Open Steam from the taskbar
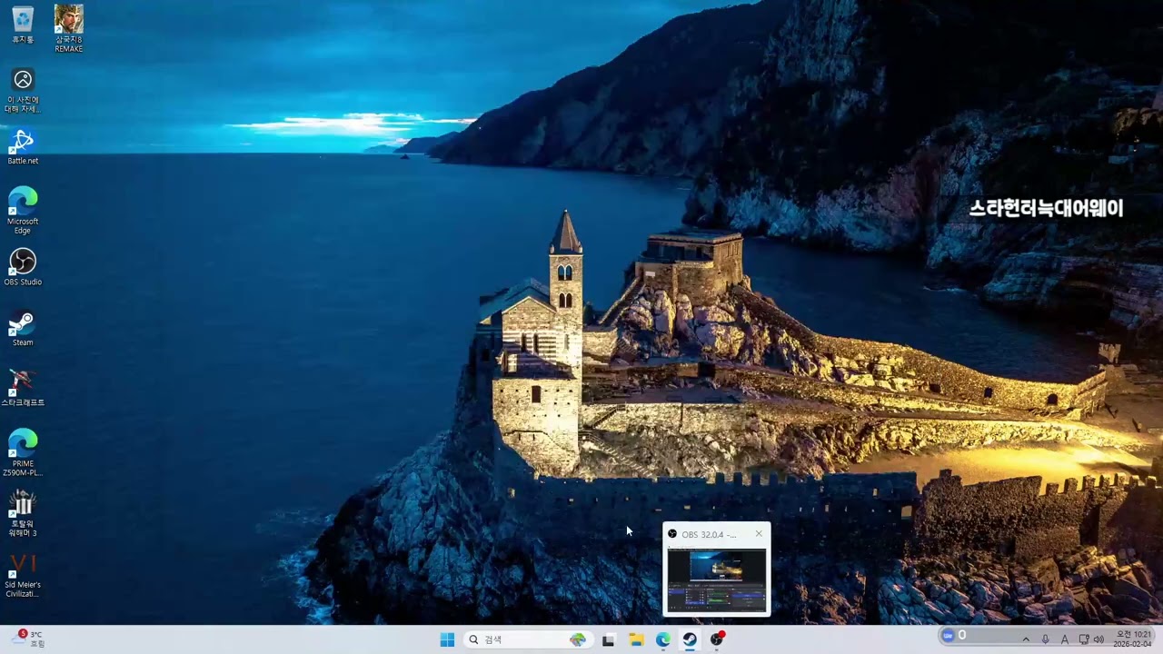Screen dimensions: 1163x654 pos(690,639)
